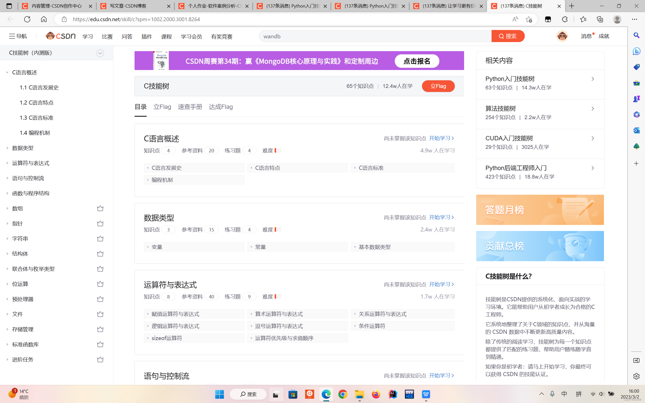Click the browser refresh icon
The width and height of the screenshot is (645, 403).
point(27,19)
